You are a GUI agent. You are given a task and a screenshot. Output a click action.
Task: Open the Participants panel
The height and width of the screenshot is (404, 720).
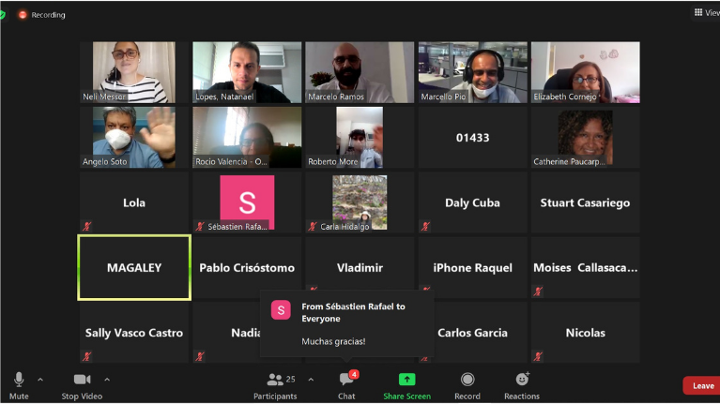pos(275,383)
